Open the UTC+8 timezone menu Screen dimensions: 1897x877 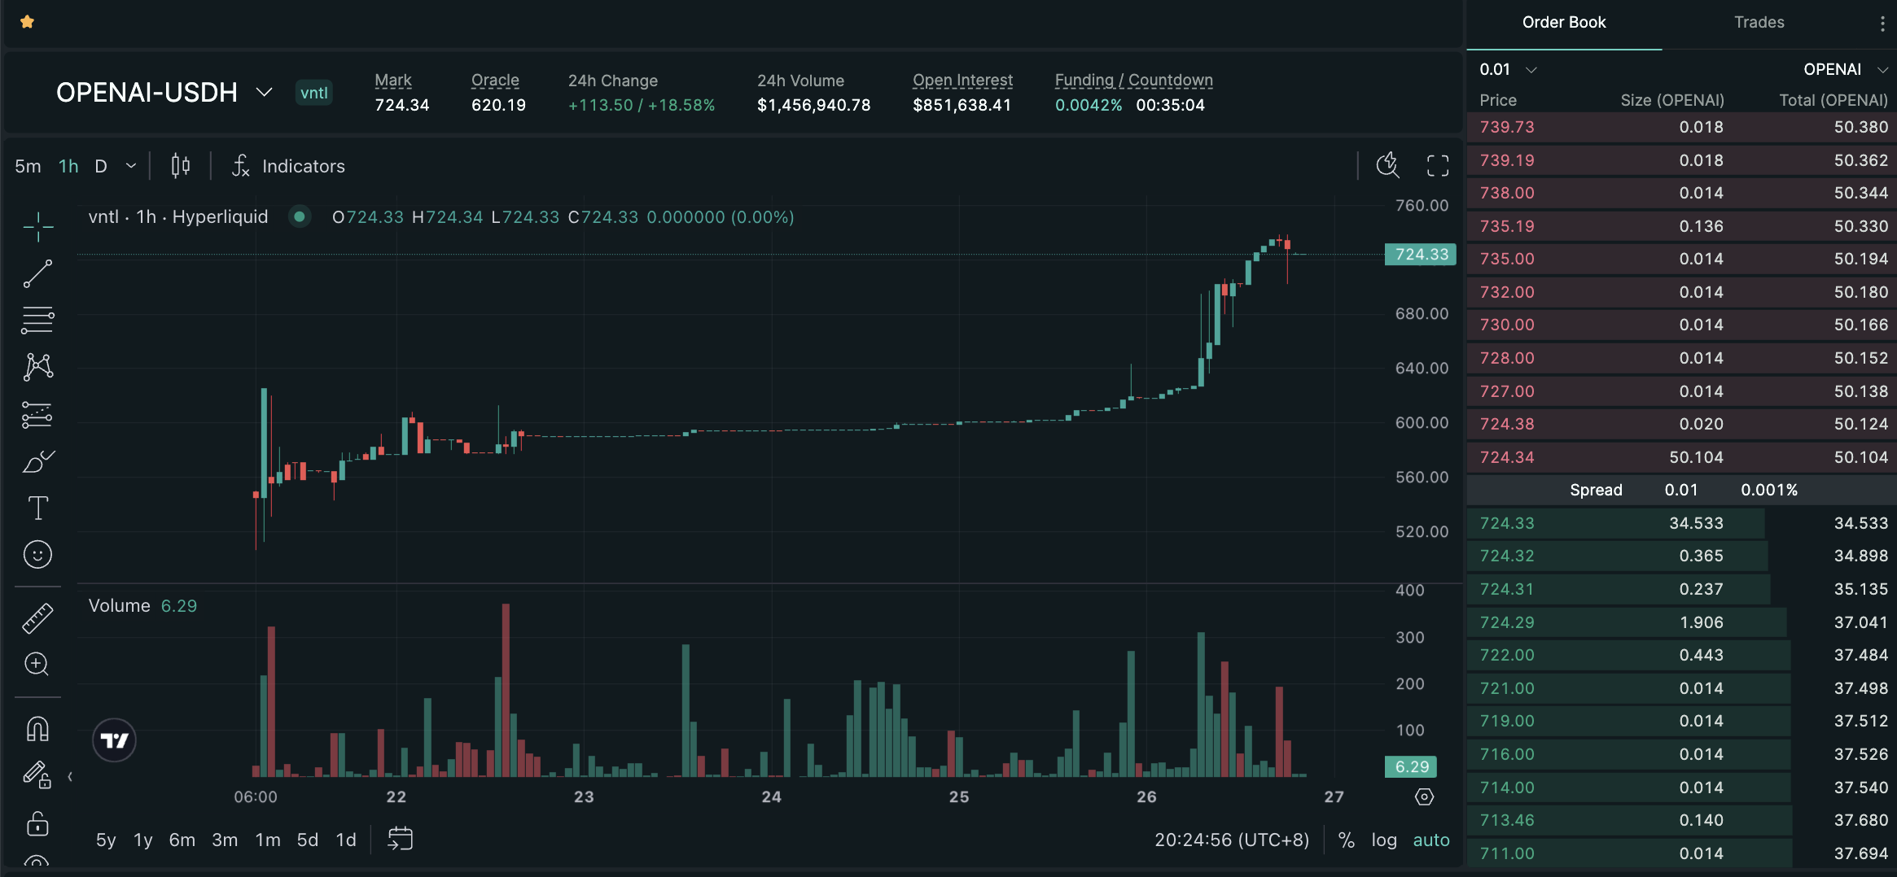pyautogui.click(x=1232, y=840)
